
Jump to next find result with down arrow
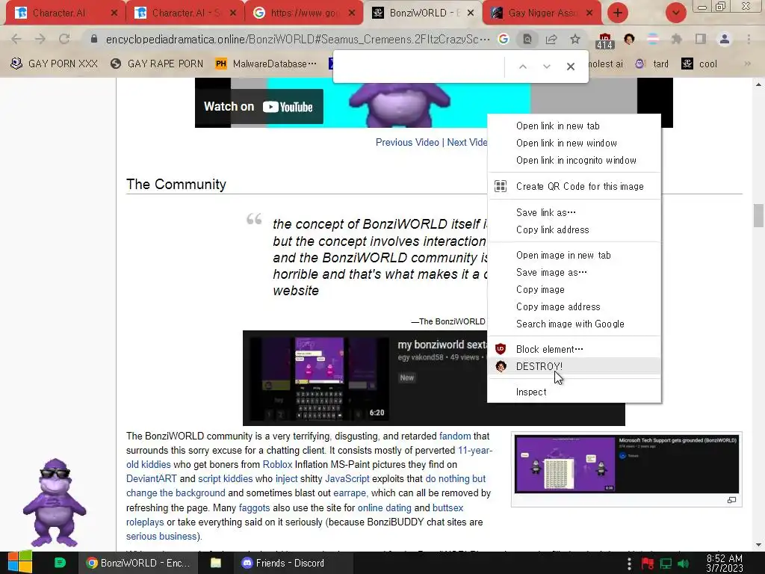point(546,67)
